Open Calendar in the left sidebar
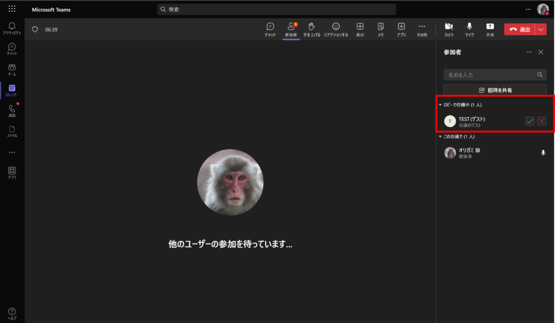This screenshot has width=555, height=323. 12,91
